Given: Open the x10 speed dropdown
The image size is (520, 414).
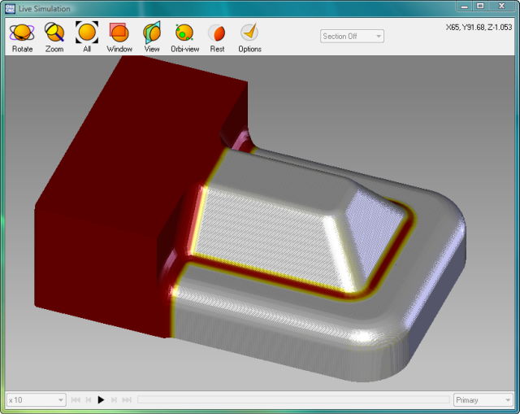Looking at the screenshot, I should pyautogui.click(x=36, y=400).
